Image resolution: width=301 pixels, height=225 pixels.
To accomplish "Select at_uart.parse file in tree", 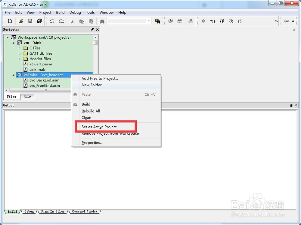I will pyautogui.click(x=41, y=64).
